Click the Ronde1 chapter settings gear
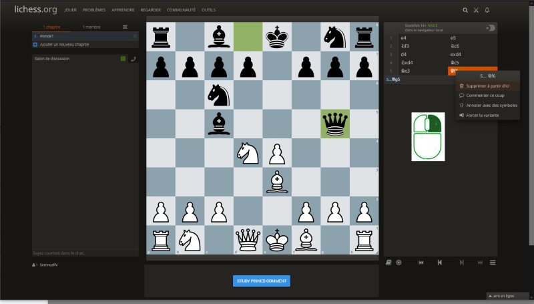 (x=135, y=36)
